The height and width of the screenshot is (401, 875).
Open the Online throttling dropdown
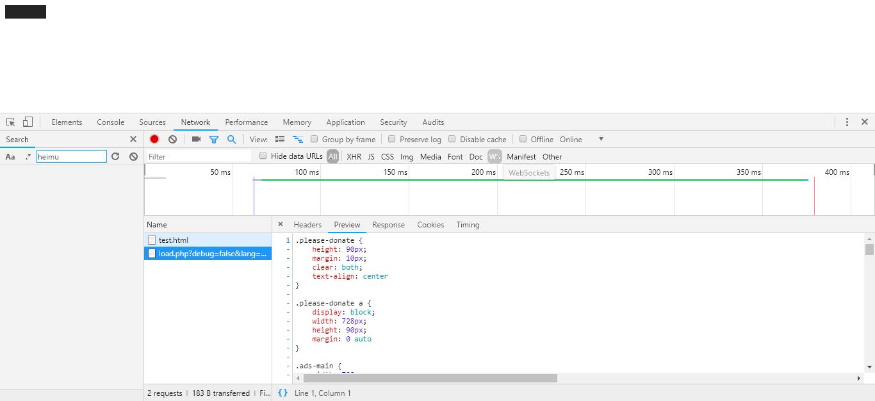[582, 139]
